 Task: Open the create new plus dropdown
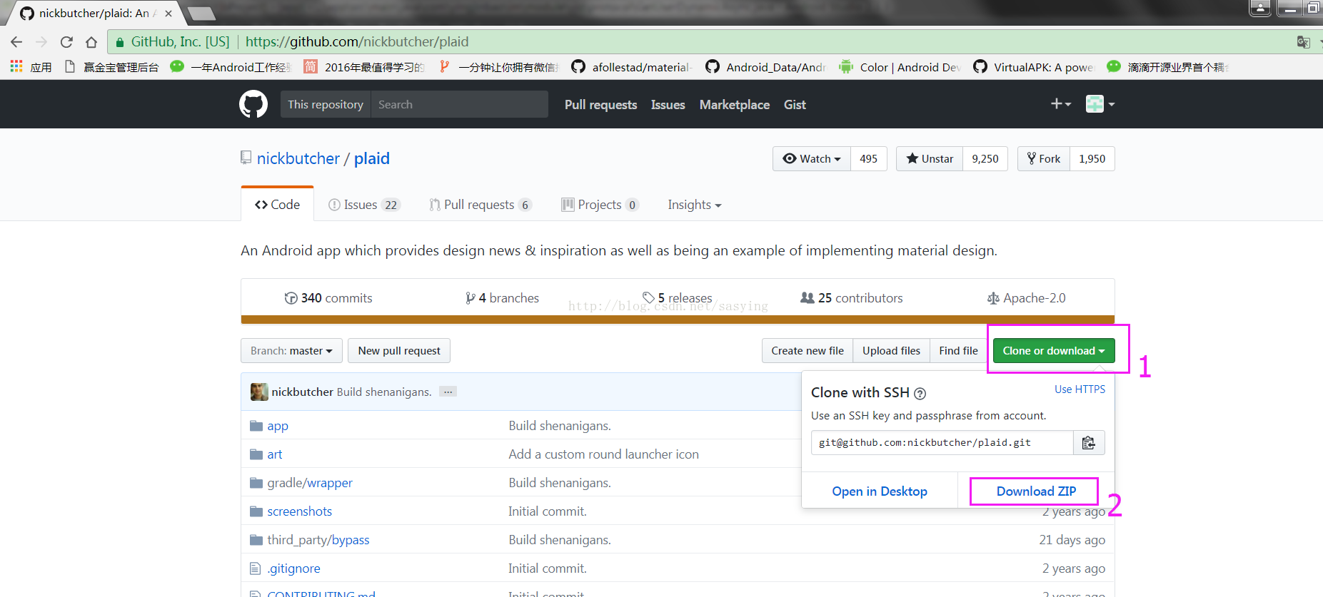[1061, 104]
